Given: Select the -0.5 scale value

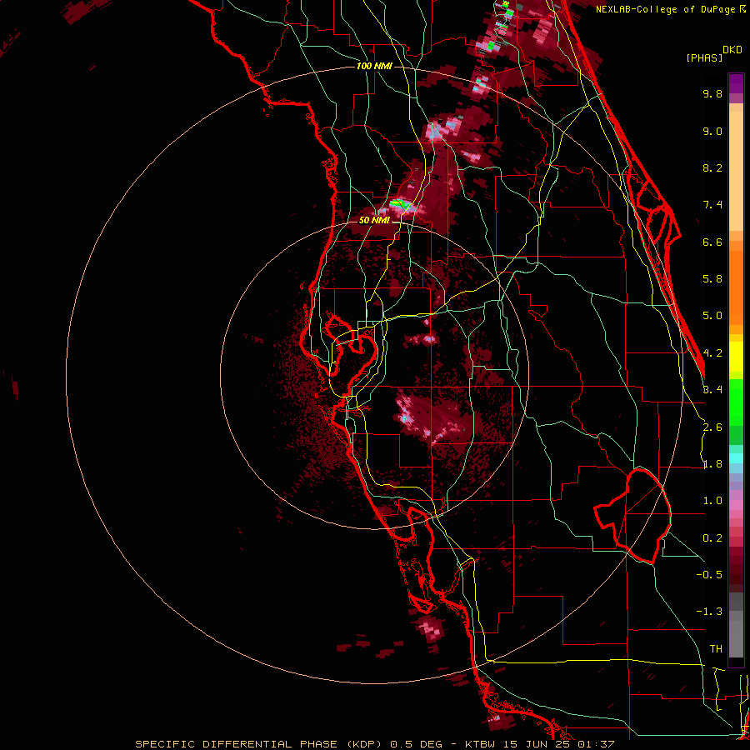Looking at the screenshot, I should click(709, 575).
